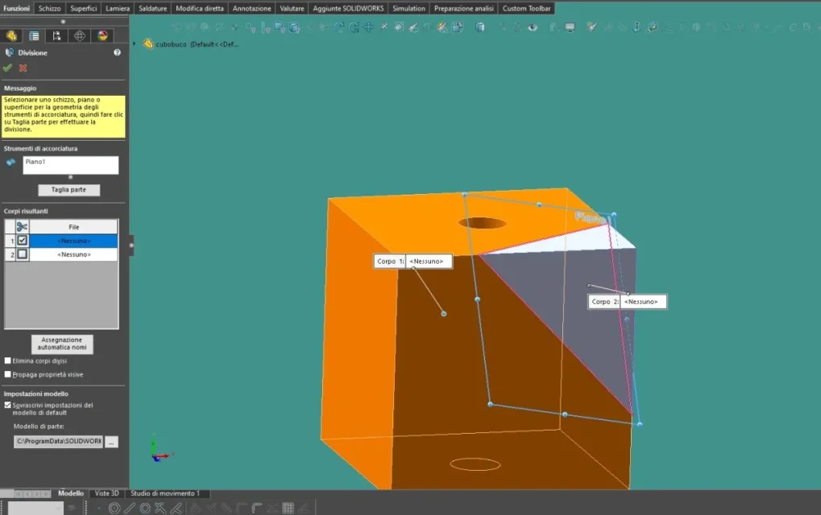Click the Taglia parte button
This screenshot has width=821, height=515.
point(68,190)
